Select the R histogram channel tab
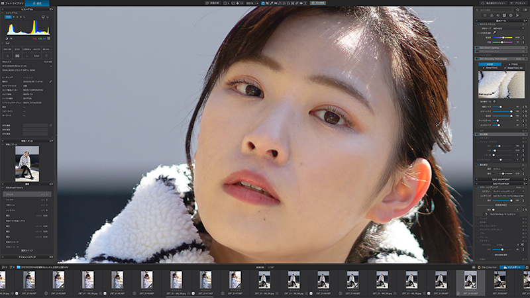This screenshot has width=530, height=298. [x=14, y=17]
